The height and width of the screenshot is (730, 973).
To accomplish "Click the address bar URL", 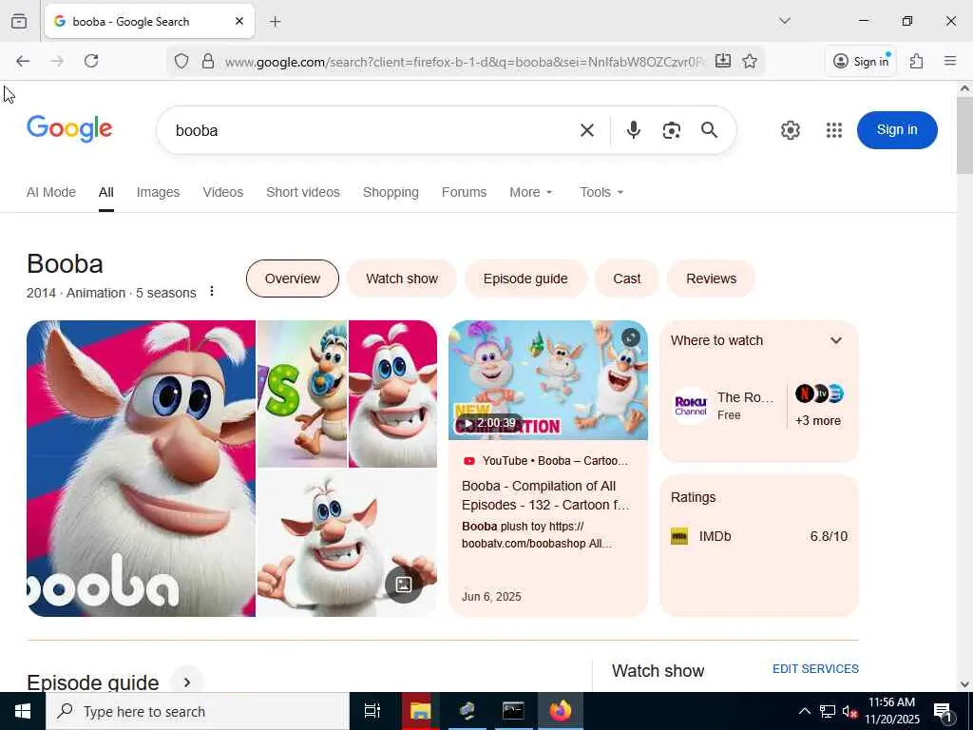I will 466,62.
